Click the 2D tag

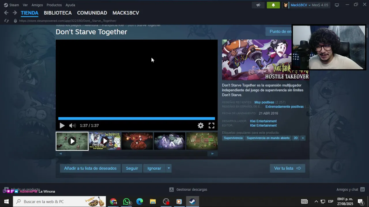[x=295, y=138]
